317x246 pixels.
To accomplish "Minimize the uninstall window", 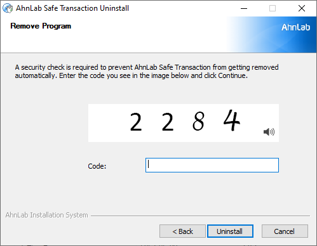I will click(x=244, y=8).
